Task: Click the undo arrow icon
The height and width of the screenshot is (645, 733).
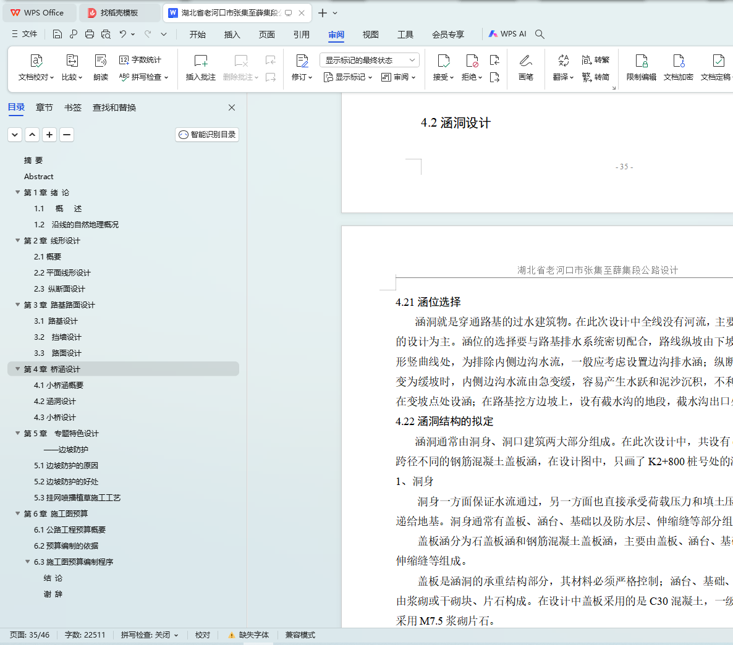Action: pyautogui.click(x=122, y=34)
